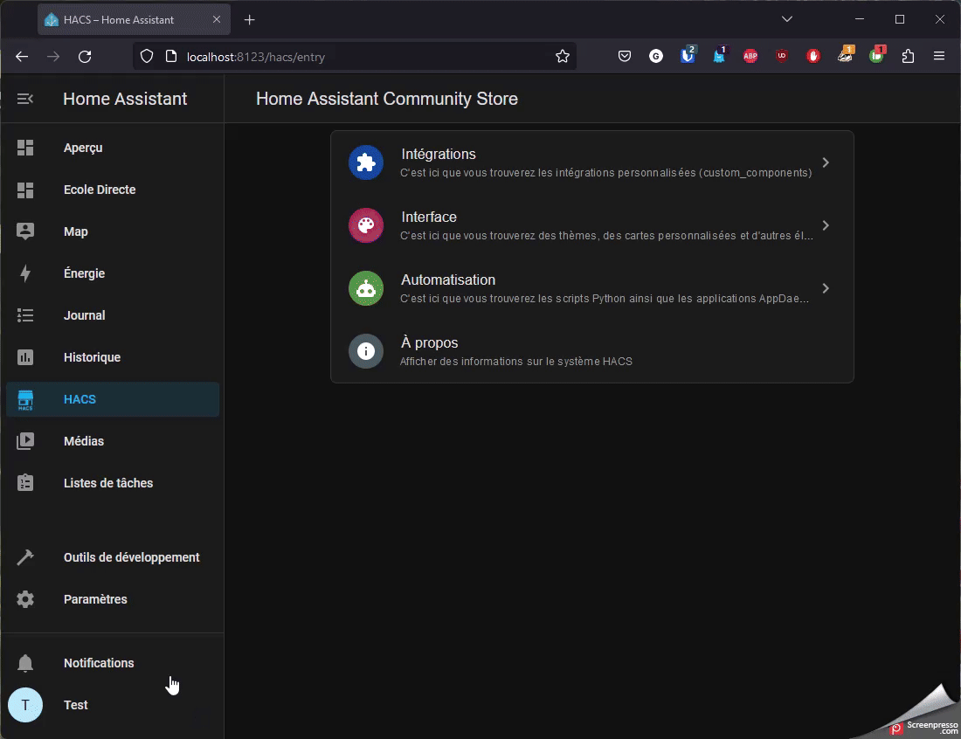Reload the page with refresh button

[x=85, y=57]
